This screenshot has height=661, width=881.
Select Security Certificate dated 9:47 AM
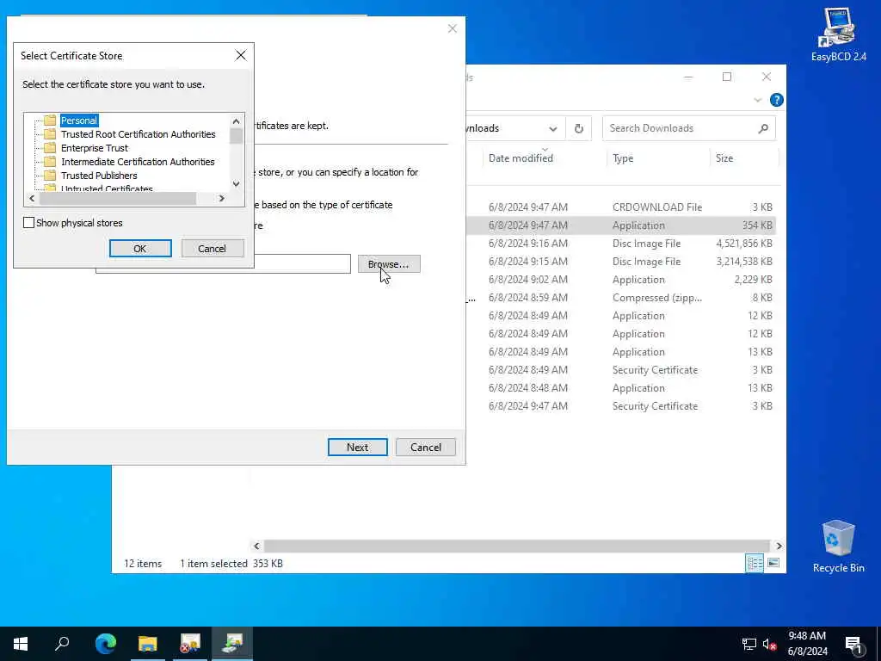(x=621, y=406)
